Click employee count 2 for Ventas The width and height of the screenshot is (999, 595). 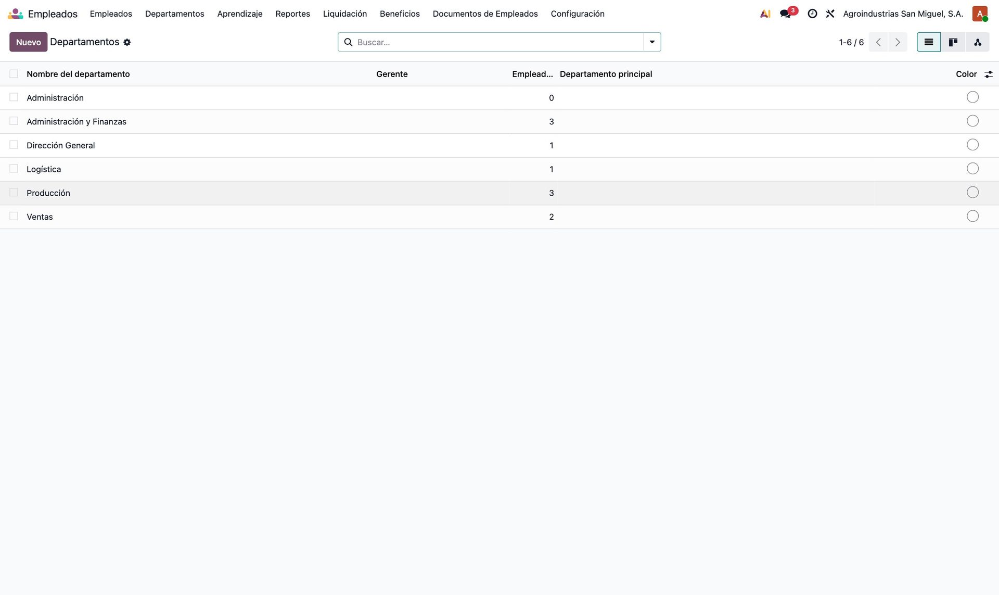(x=551, y=217)
